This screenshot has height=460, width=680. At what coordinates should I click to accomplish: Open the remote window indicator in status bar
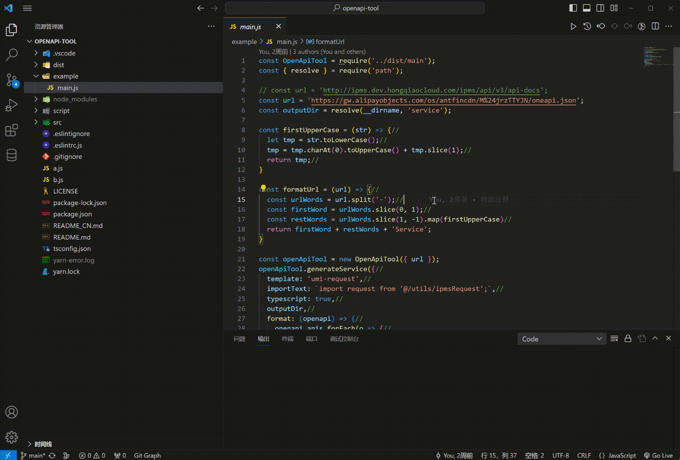pos(8,455)
